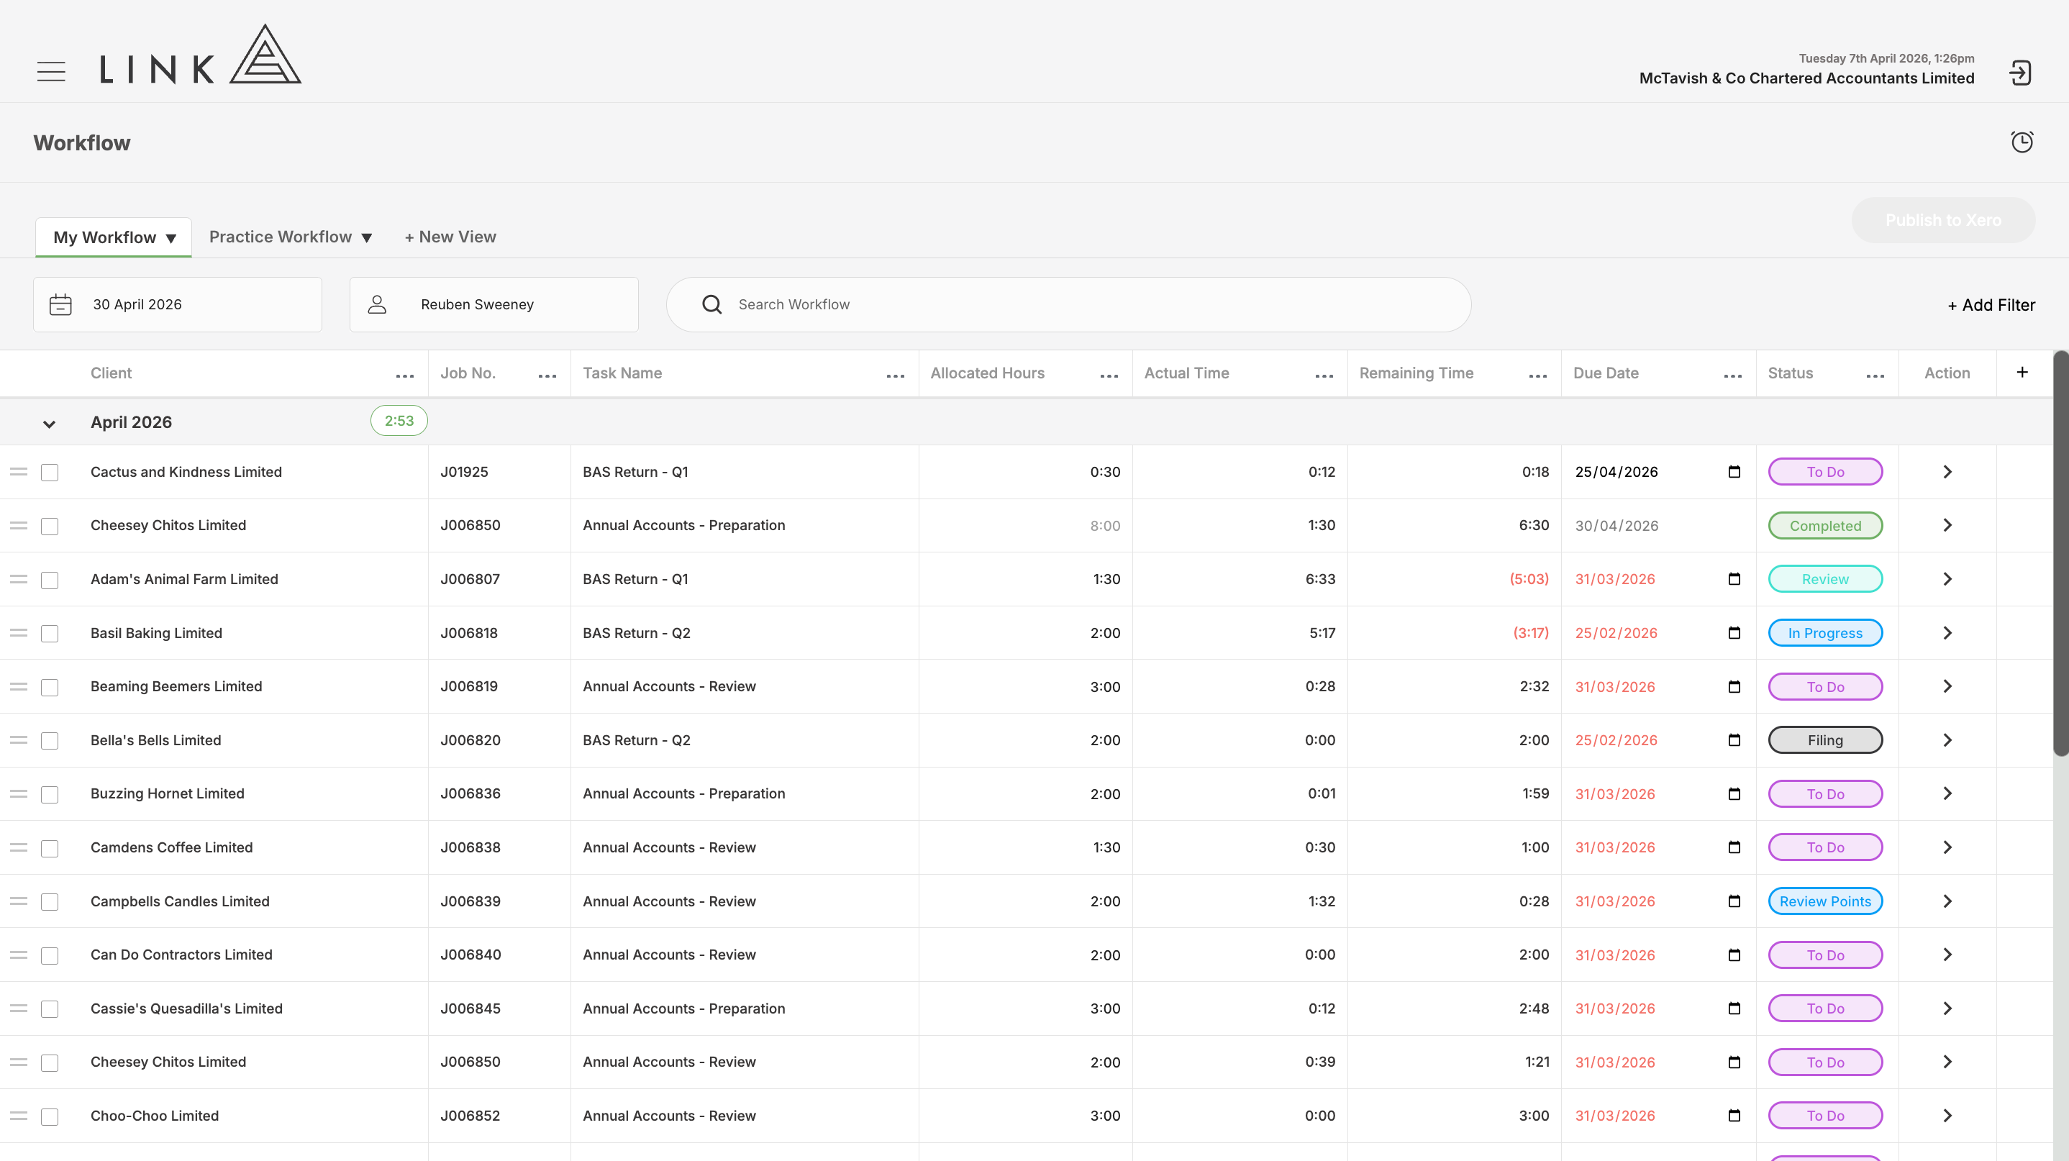Open date picker for Cactus and Kindness row
The width and height of the screenshot is (2069, 1161).
tap(1734, 471)
